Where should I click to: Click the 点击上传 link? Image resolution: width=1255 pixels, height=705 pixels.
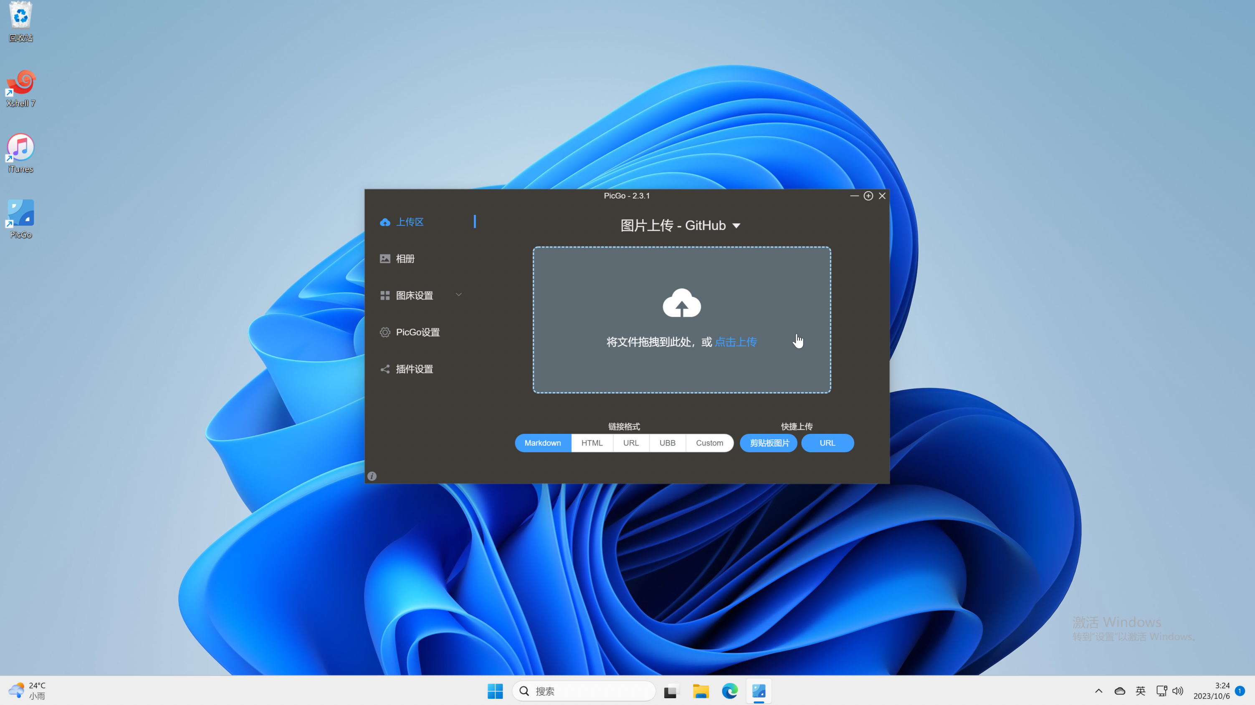click(736, 342)
